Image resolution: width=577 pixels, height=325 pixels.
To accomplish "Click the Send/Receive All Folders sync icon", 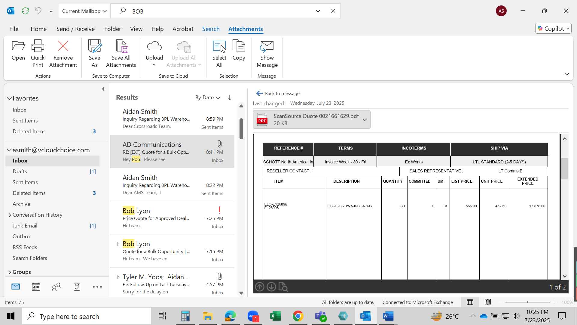I will [25, 11].
